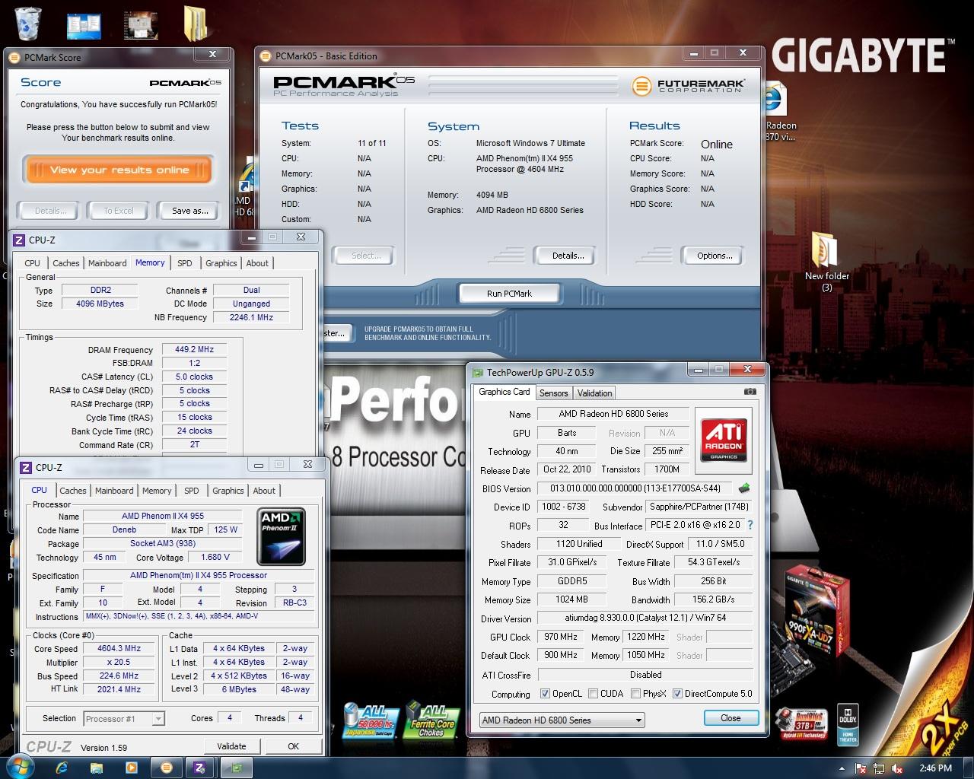The image size is (974, 779).
Task: Click the Save as... button in PCMark Score
Action: (190, 211)
